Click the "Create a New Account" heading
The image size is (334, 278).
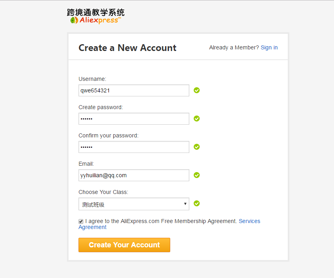pyautogui.click(x=127, y=48)
